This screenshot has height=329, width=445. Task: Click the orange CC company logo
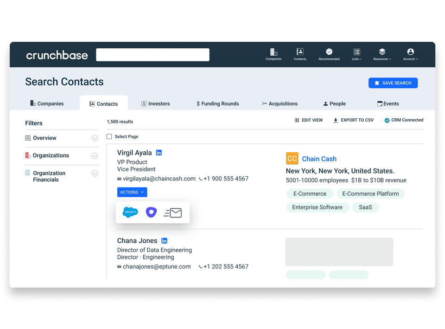pos(292,159)
